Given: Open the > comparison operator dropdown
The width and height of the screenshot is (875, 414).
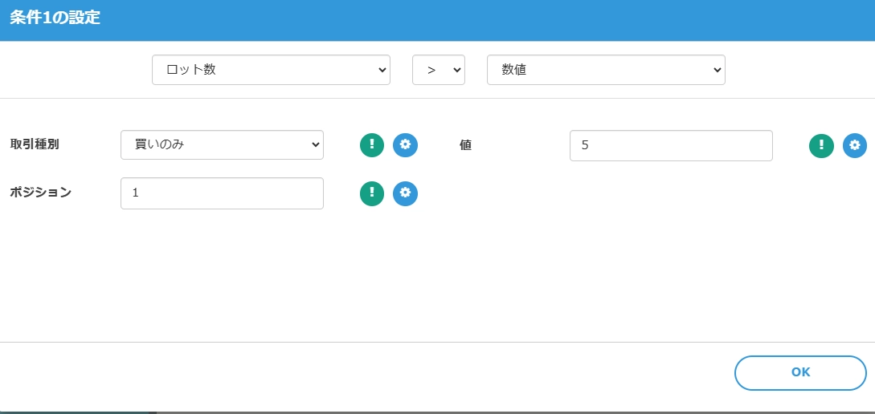Looking at the screenshot, I should [438, 70].
